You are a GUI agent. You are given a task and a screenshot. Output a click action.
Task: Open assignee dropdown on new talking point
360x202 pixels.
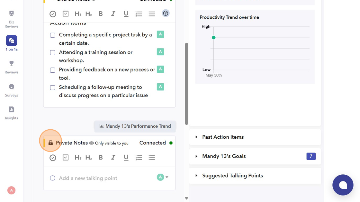tap(166, 177)
